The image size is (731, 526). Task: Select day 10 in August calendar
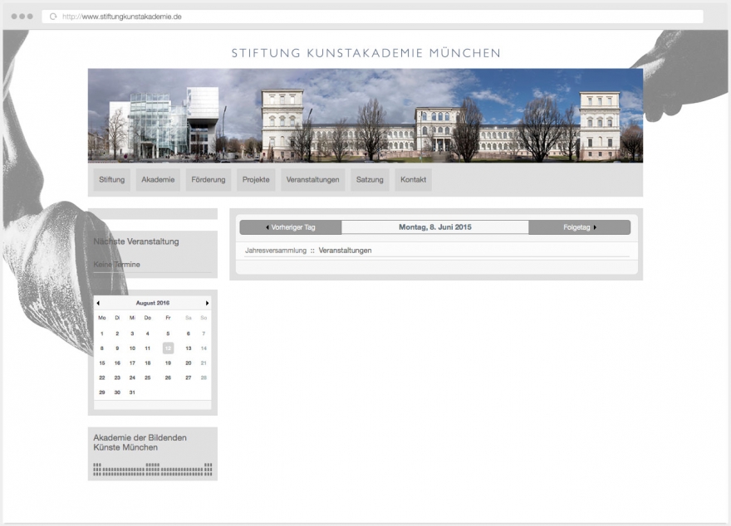(x=132, y=348)
